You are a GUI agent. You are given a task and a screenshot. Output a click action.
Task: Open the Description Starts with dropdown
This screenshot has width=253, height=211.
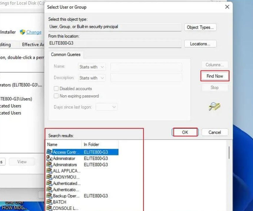tap(92, 78)
